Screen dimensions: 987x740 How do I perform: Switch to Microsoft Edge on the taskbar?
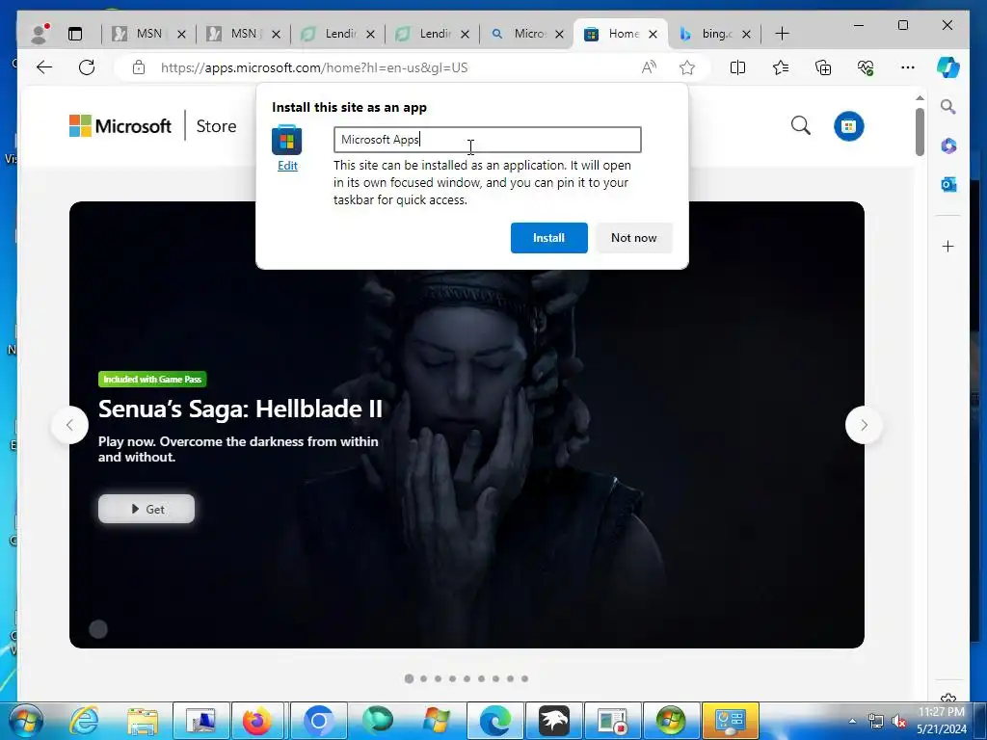(x=495, y=721)
